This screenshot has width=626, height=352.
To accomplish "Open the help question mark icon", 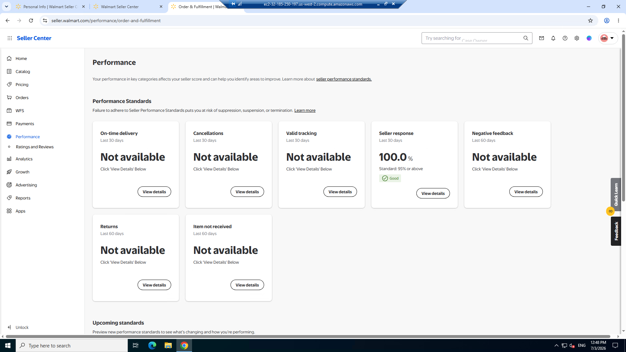I will (565, 38).
